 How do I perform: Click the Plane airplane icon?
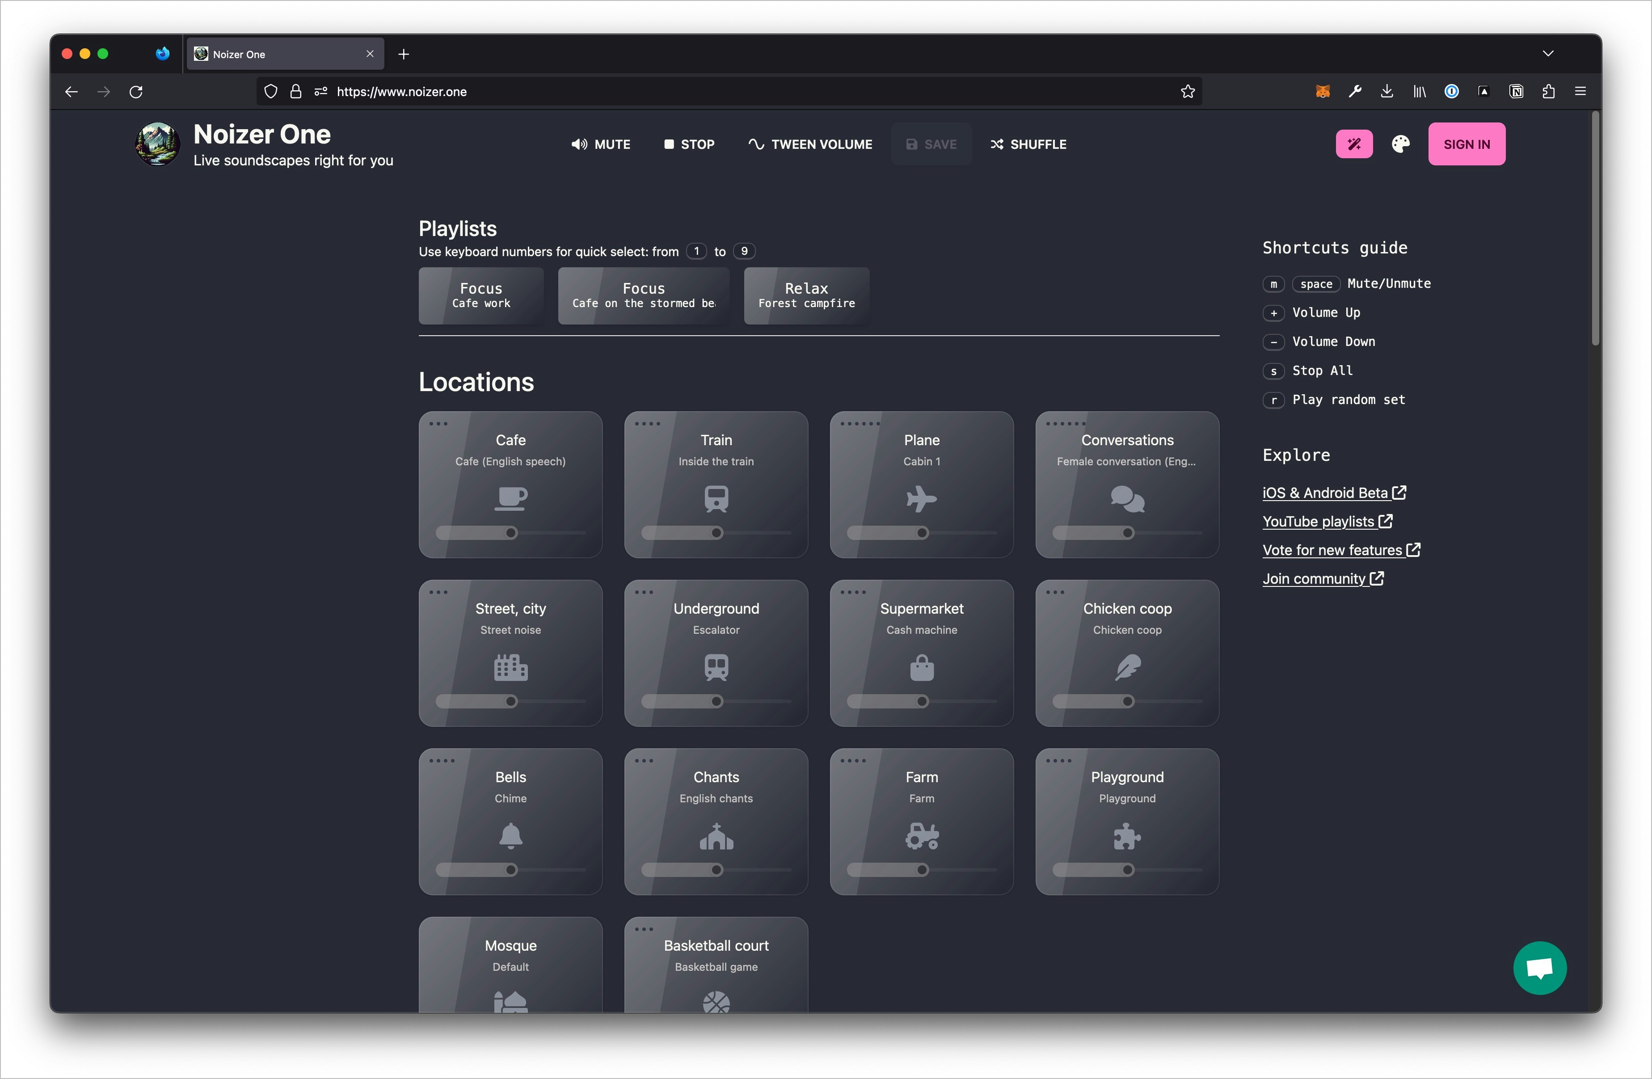[x=922, y=498]
